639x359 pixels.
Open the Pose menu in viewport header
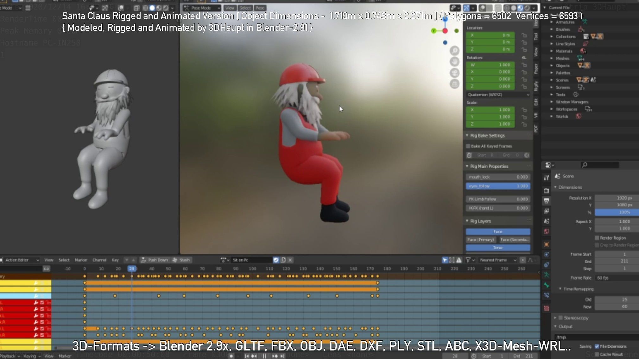260,8
